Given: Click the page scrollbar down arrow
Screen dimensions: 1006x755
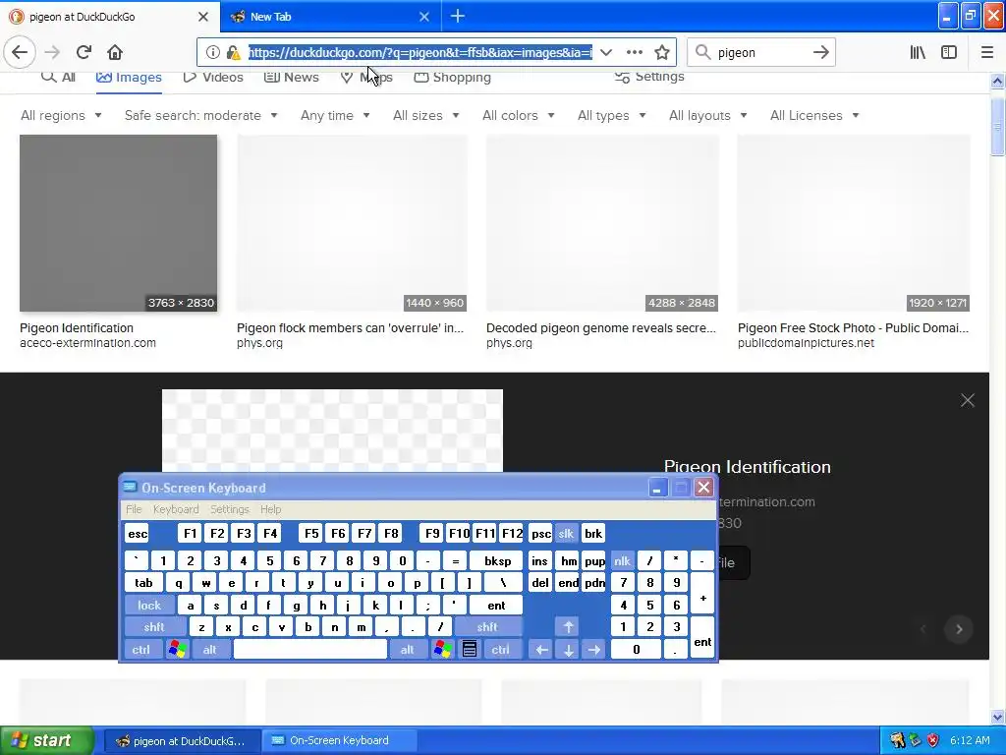Looking at the screenshot, I should (x=997, y=717).
